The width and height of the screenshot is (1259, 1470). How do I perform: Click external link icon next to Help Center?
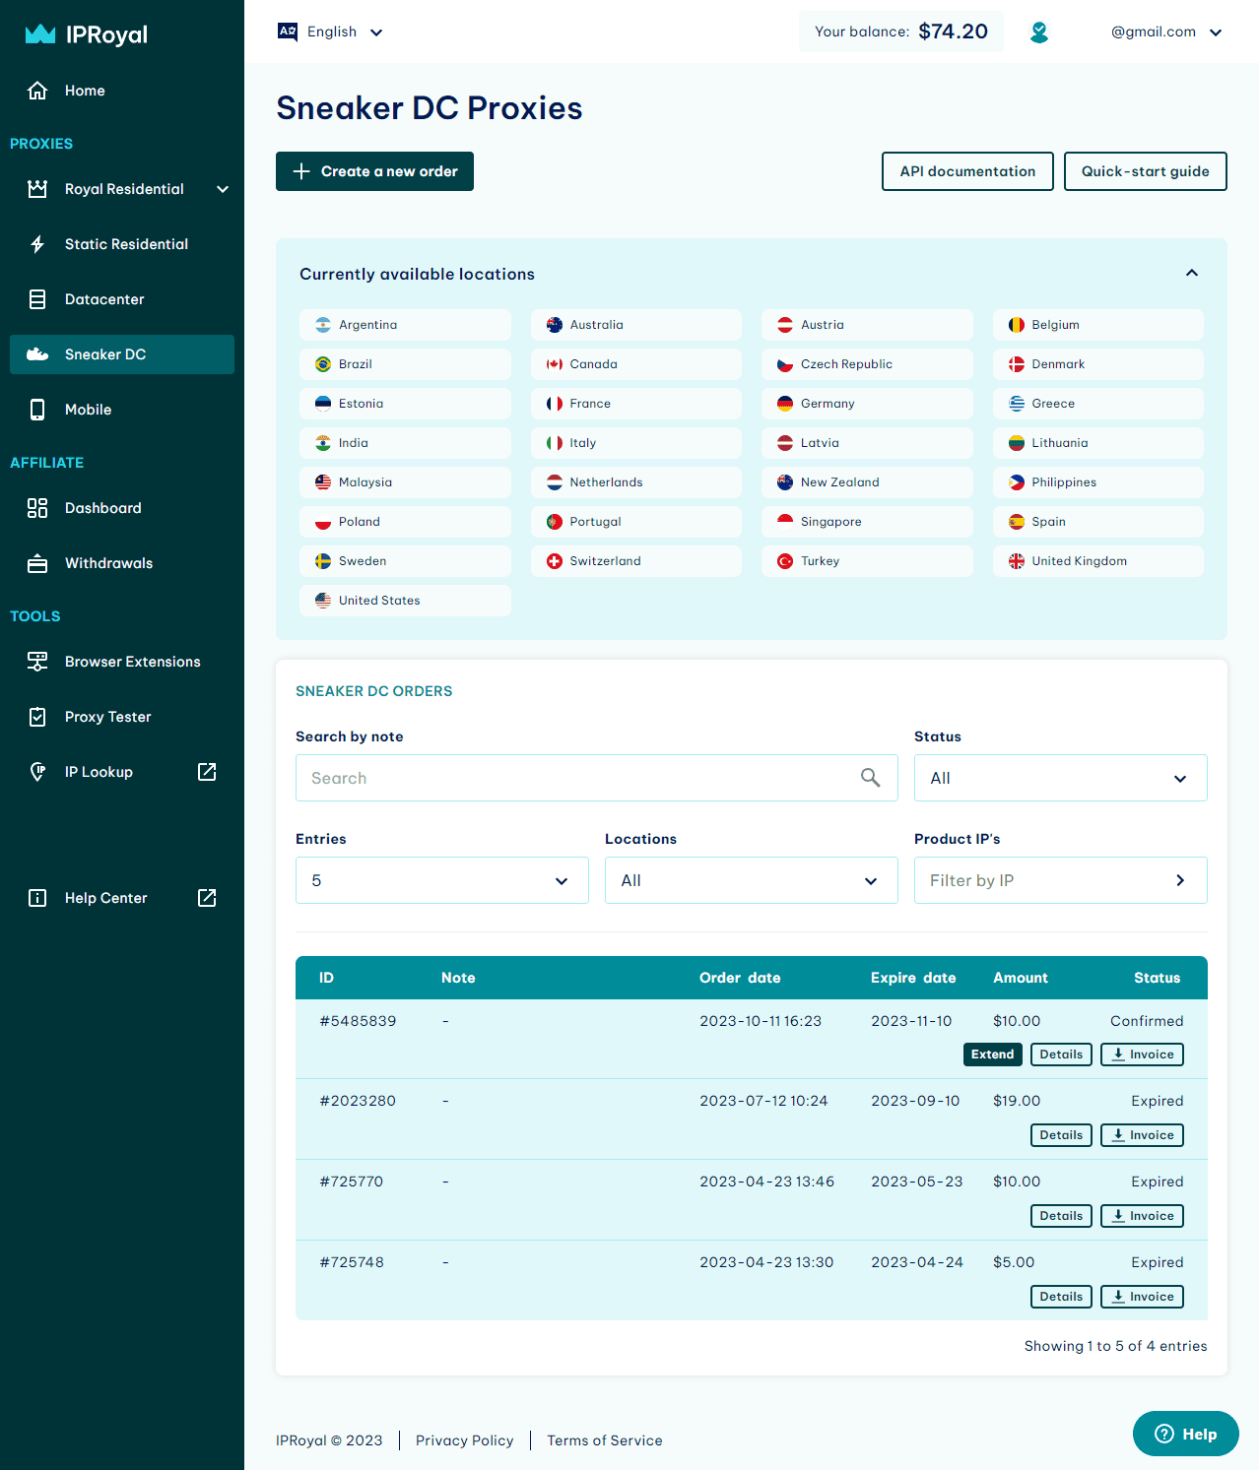click(207, 898)
